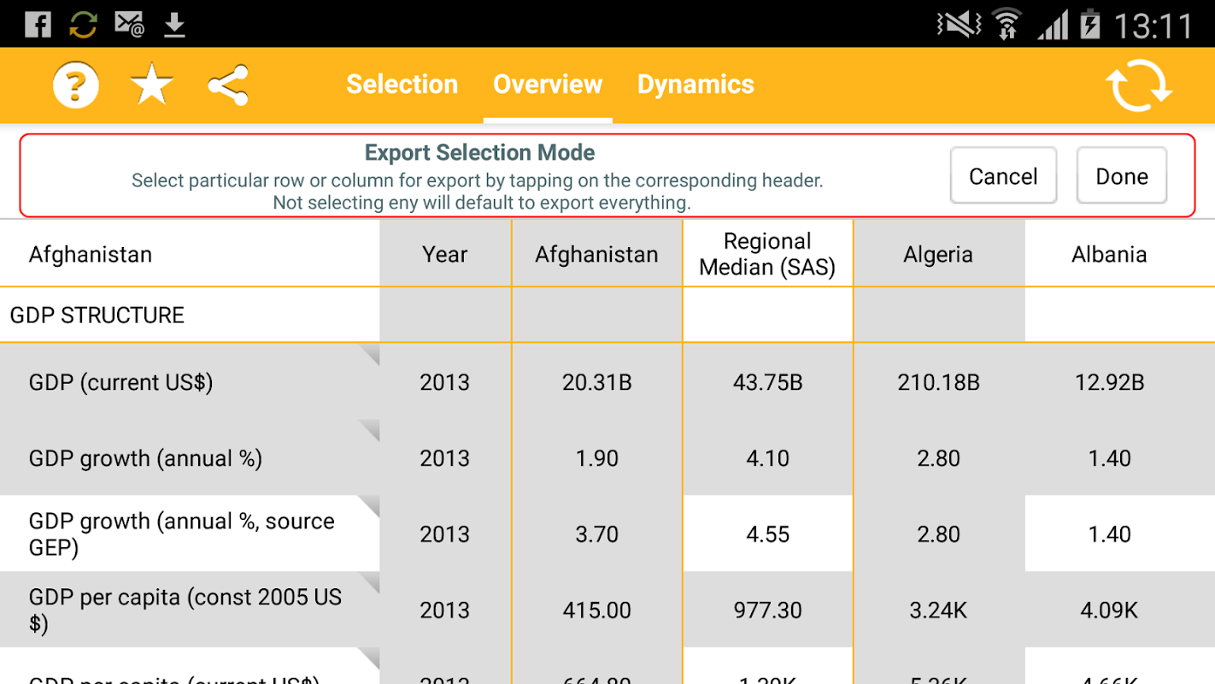Tap the 1.90 value cell
The height and width of the screenshot is (684, 1215).
coord(597,458)
